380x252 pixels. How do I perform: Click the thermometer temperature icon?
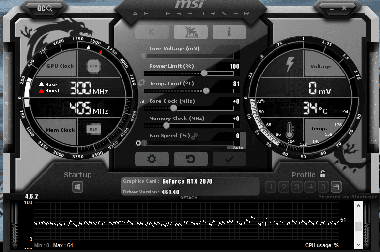pyautogui.click(x=289, y=130)
